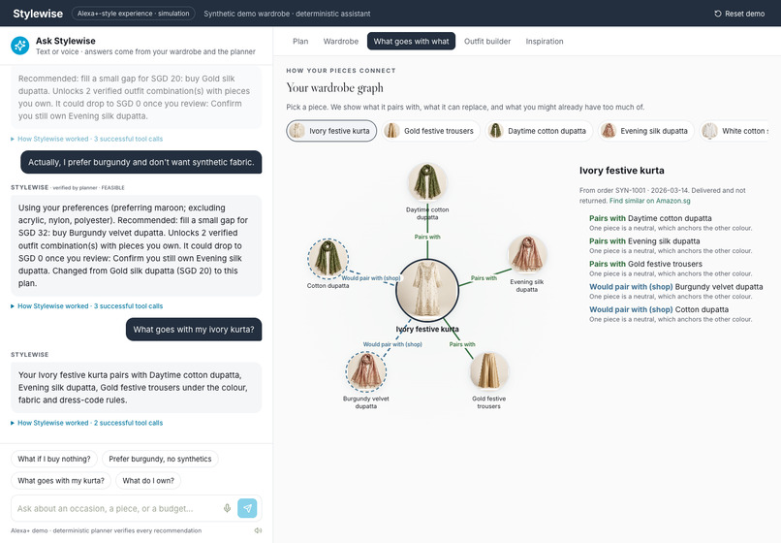Expand first How Stylewise worked 3 tool calls

point(86,139)
